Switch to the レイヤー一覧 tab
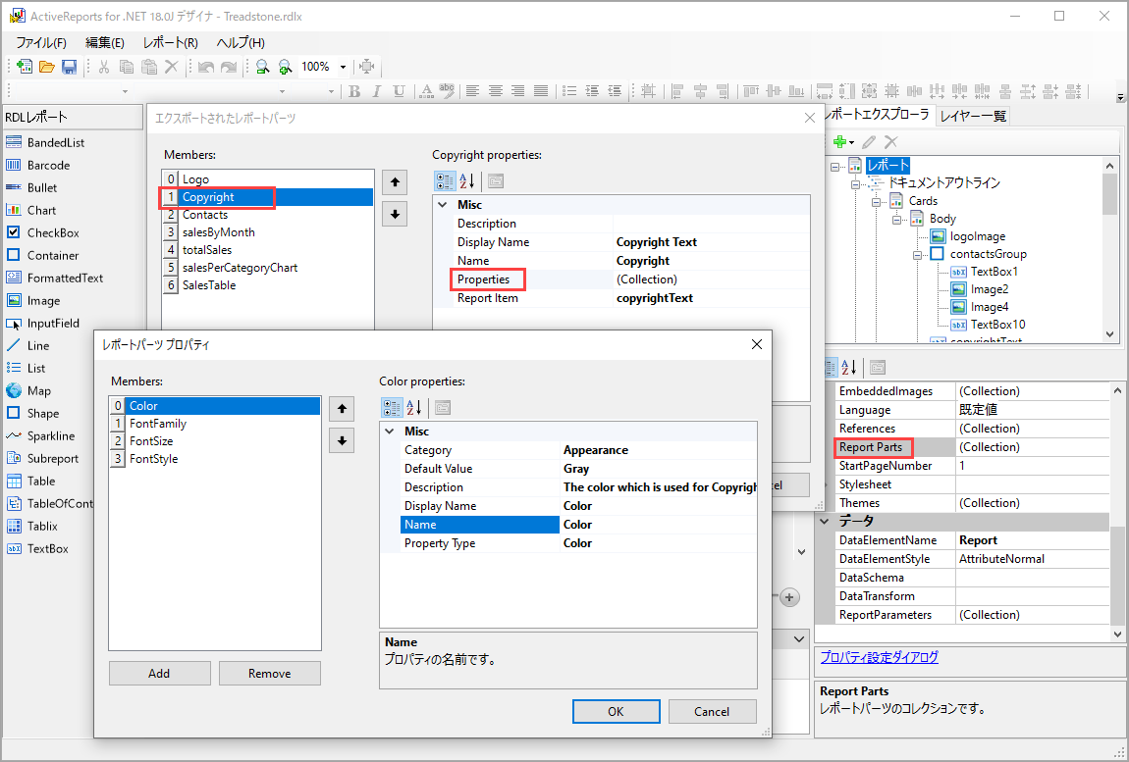The width and height of the screenshot is (1129, 762). click(973, 116)
